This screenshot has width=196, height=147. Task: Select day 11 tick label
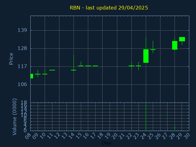pyautogui.click(x=50, y=136)
